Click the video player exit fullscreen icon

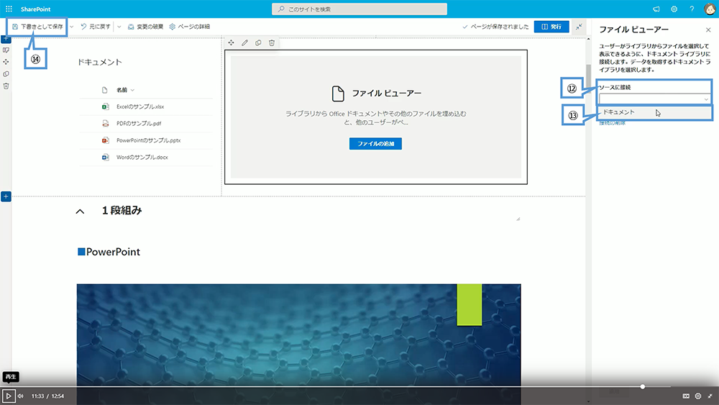[x=710, y=396]
